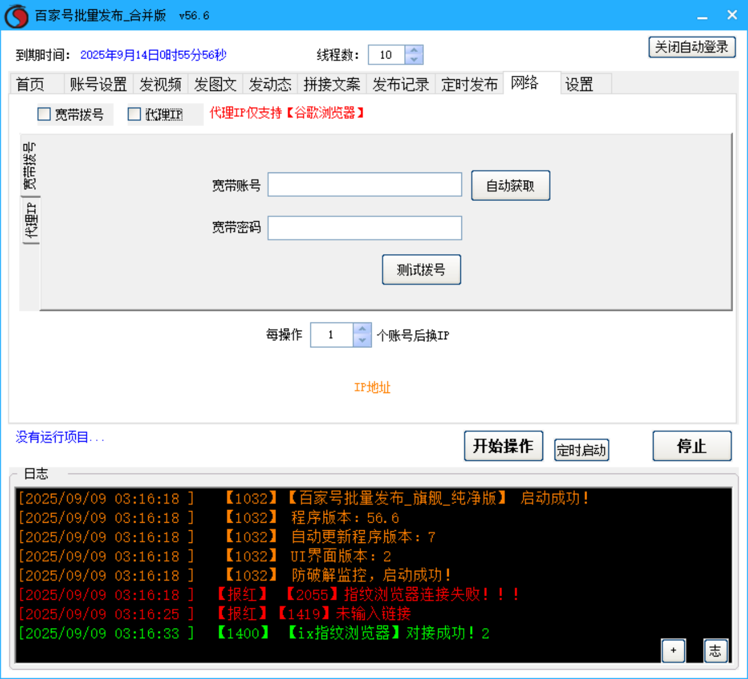Click the "志" log icon at bottom right
Screen dimensions: 748x679
click(716, 651)
